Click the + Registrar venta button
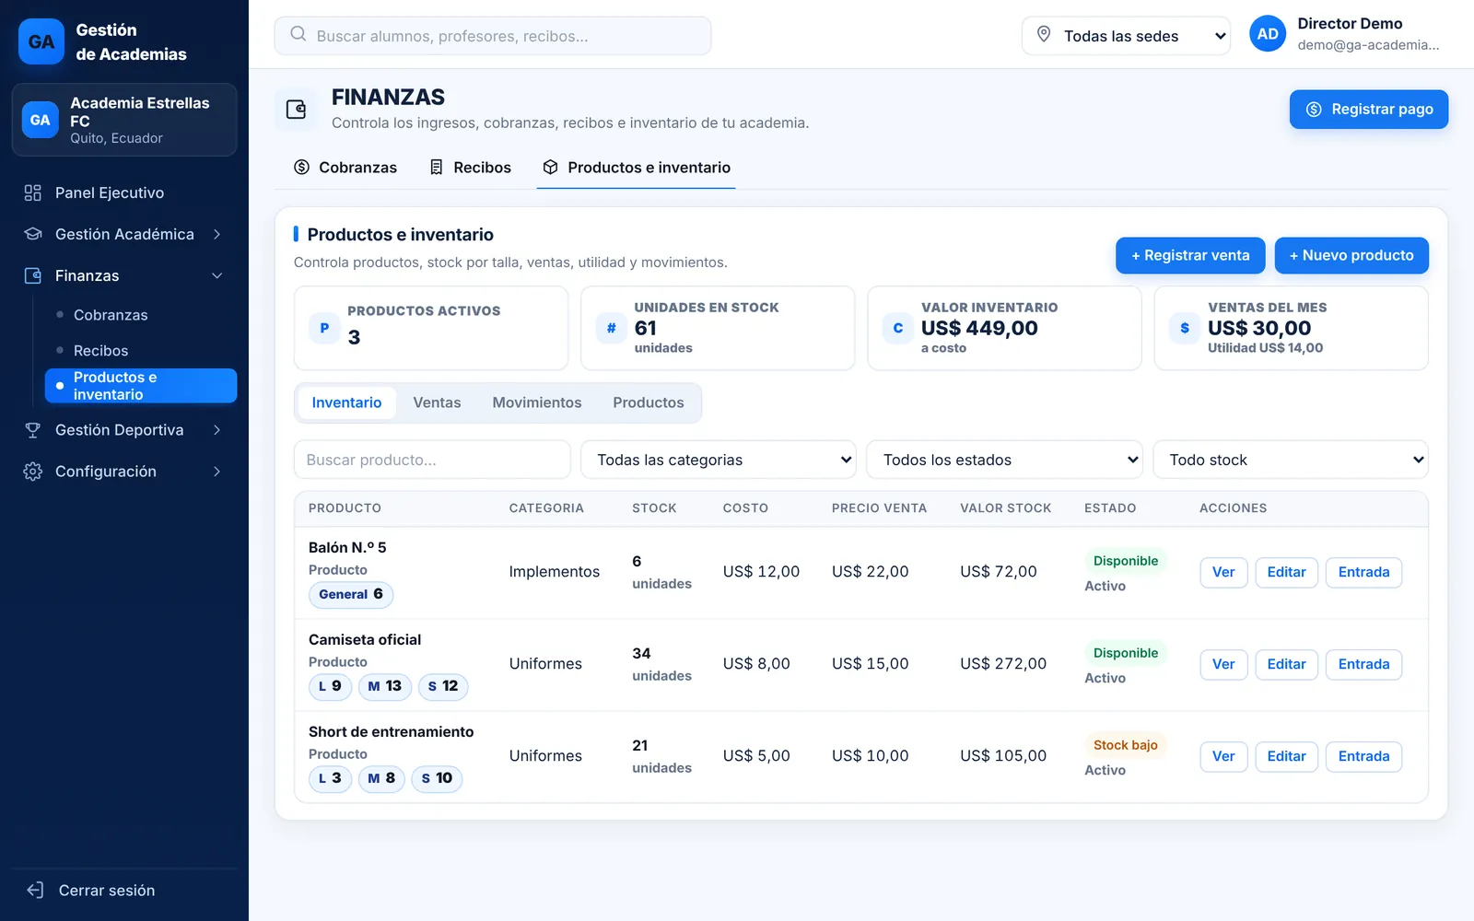1474x921 pixels. tap(1190, 255)
